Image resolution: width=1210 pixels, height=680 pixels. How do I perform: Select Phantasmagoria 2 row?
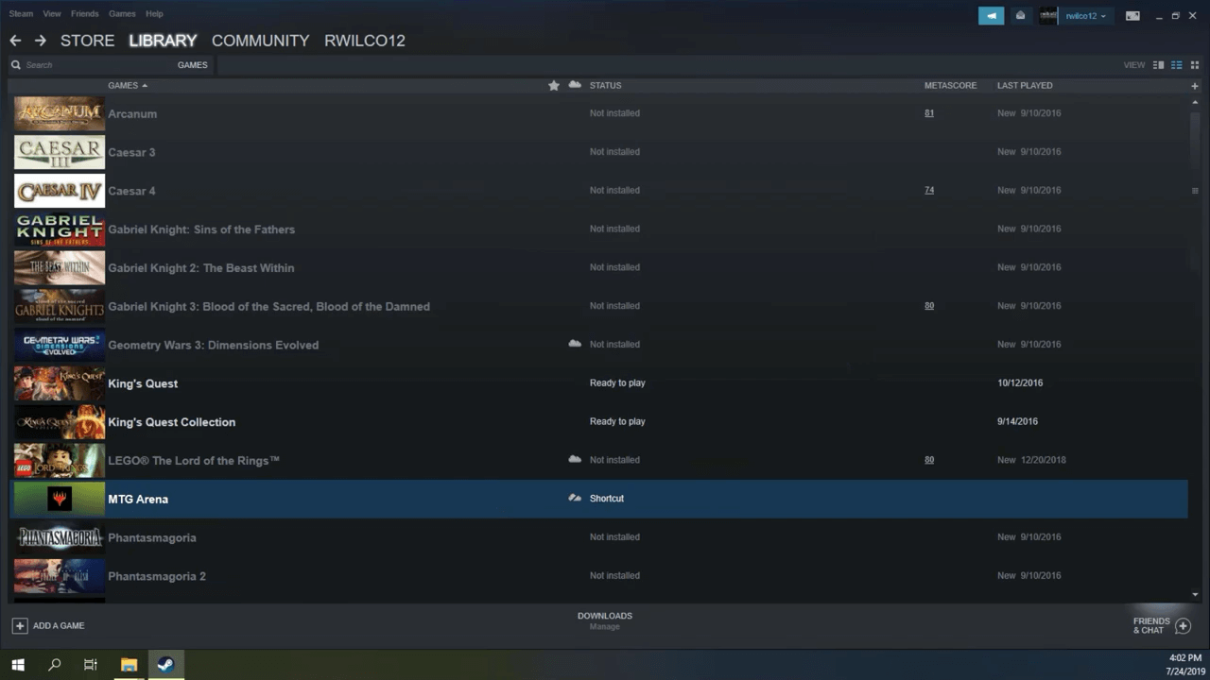pyautogui.click(x=598, y=575)
